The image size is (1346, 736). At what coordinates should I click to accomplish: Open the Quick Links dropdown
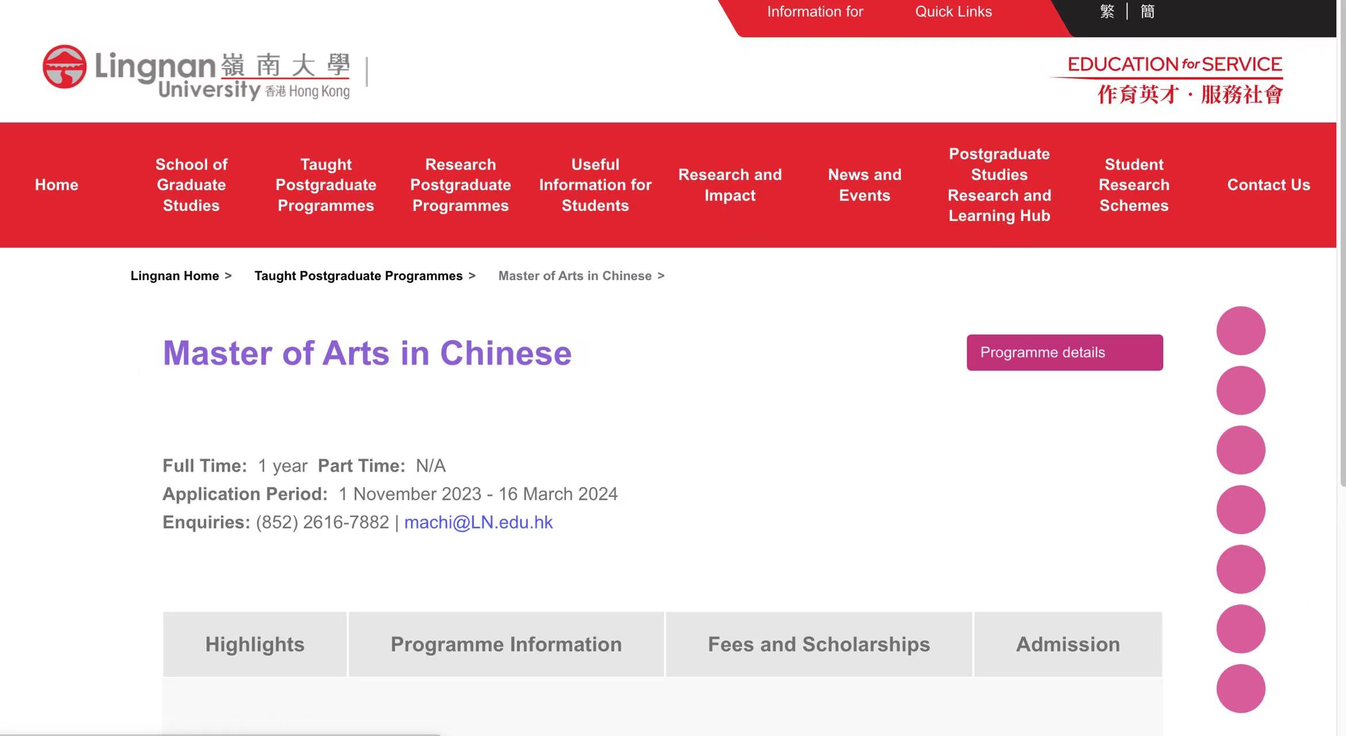pos(953,11)
